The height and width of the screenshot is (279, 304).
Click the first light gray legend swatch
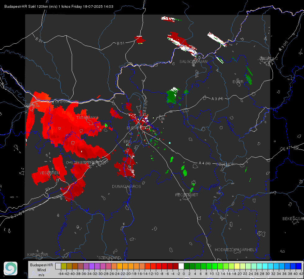click(58, 266)
